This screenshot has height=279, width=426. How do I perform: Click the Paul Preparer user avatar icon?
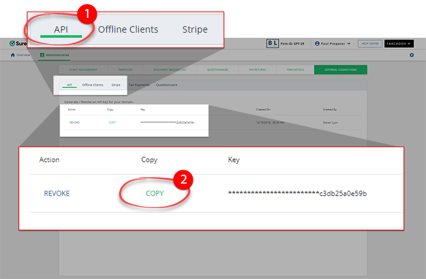tap(317, 44)
